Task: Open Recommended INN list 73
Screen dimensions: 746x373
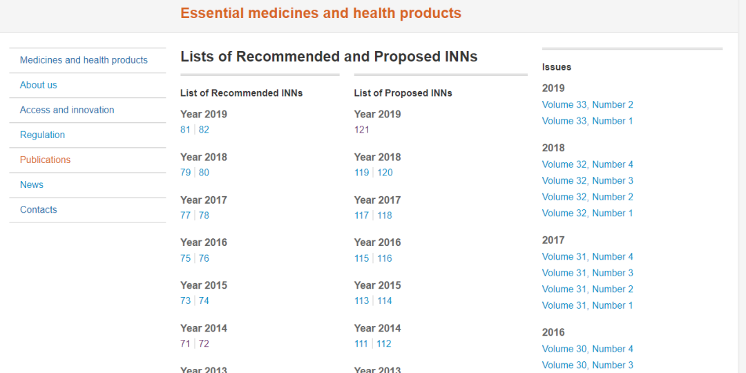Action: [185, 301]
